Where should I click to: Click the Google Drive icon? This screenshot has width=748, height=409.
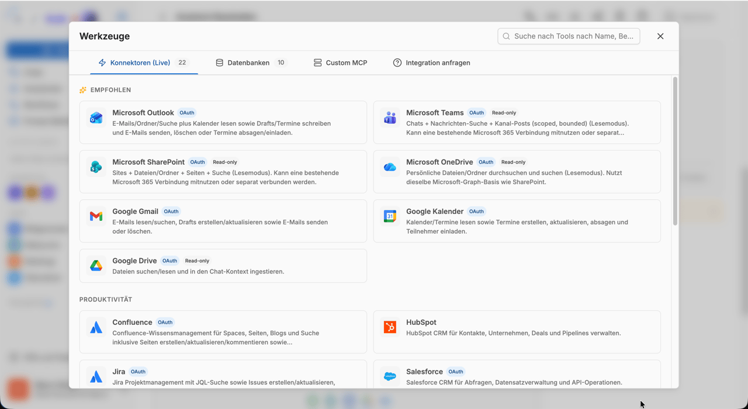(x=96, y=266)
